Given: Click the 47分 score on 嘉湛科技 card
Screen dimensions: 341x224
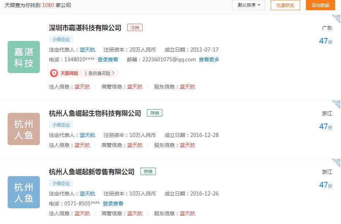Looking at the screenshot, I should pyautogui.click(x=326, y=41).
